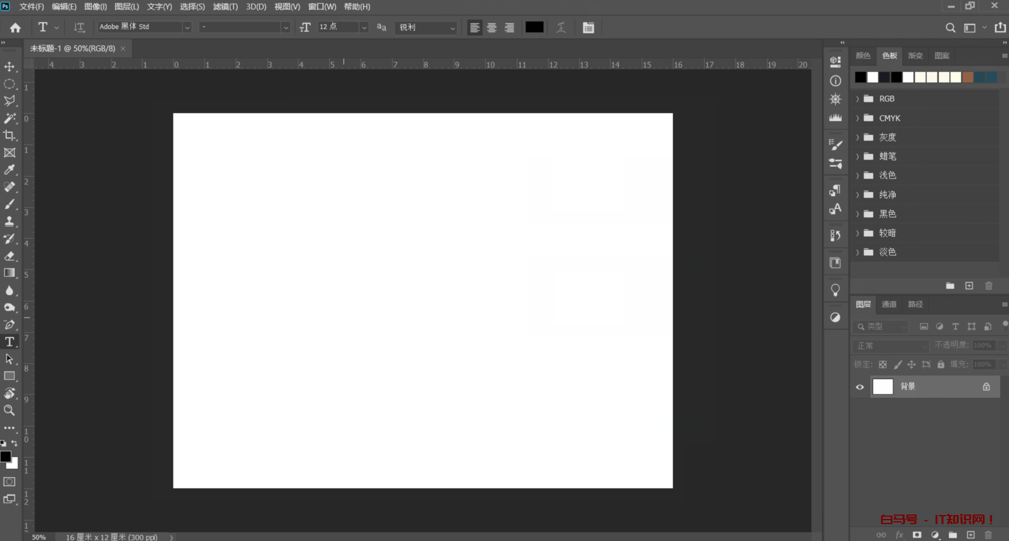Expand the RGB swatch folder
Image resolution: width=1009 pixels, height=541 pixels.
point(857,99)
